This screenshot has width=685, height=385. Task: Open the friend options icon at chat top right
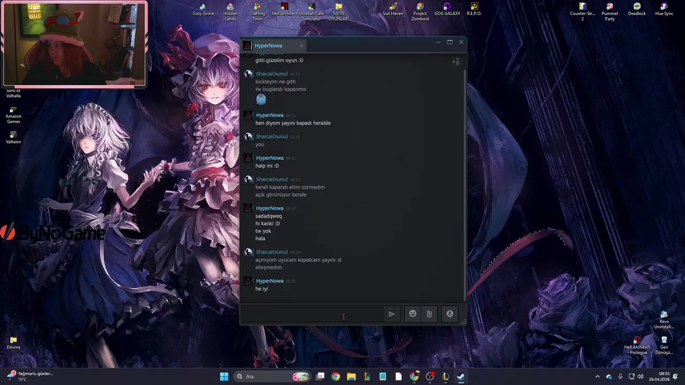[x=456, y=61]
